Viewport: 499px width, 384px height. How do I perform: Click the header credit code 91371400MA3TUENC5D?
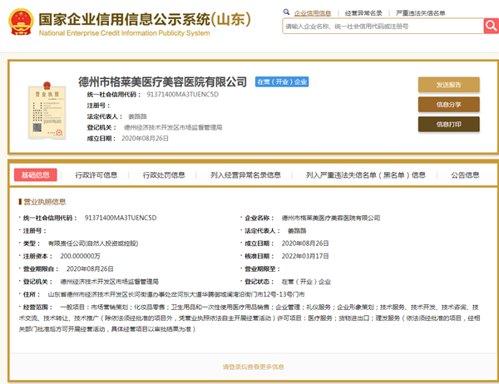click(182, 95)
